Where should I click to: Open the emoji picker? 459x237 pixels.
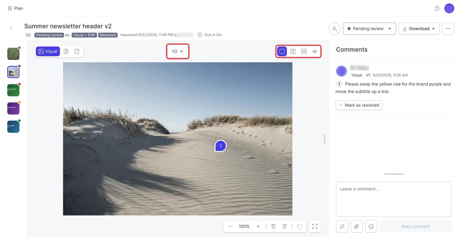click(x=371, y=226)
